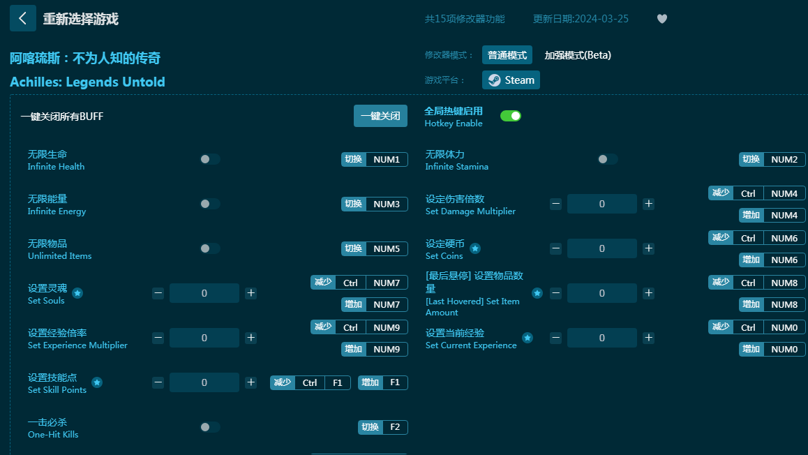Image resolution: width=808 pixels, height=455 pixels.
Task: Click the Set Current Experience value field
Action: 602,338
